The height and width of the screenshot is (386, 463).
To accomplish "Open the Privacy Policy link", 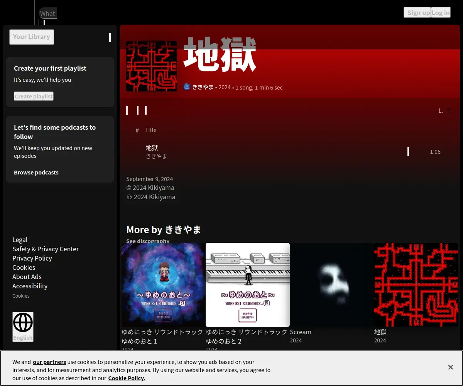I will 32,258.
